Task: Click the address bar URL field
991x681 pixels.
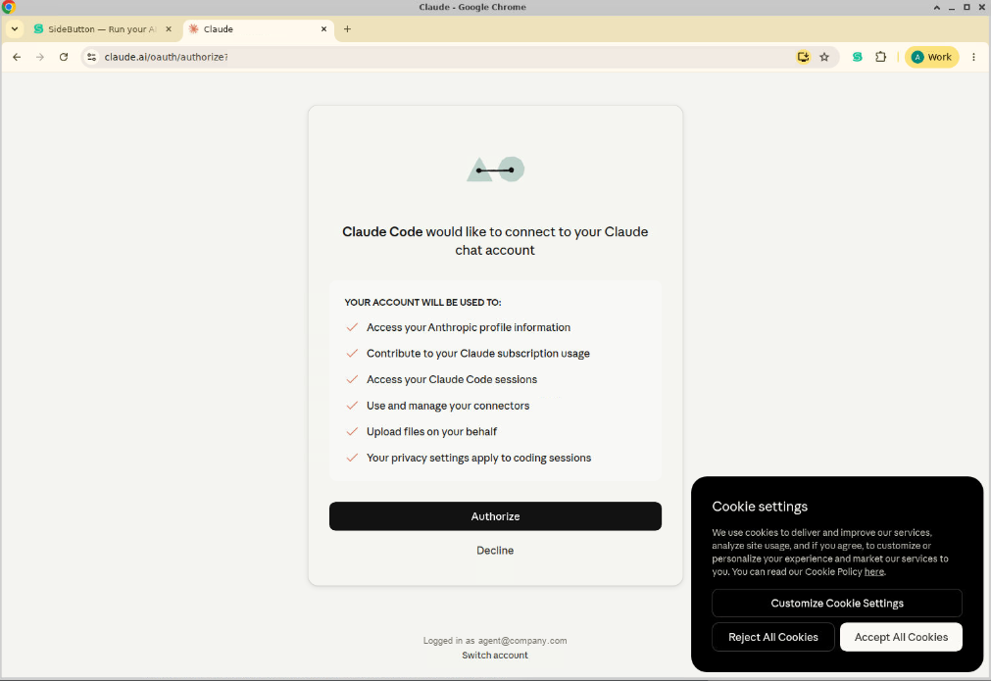Action: point(442,57)
